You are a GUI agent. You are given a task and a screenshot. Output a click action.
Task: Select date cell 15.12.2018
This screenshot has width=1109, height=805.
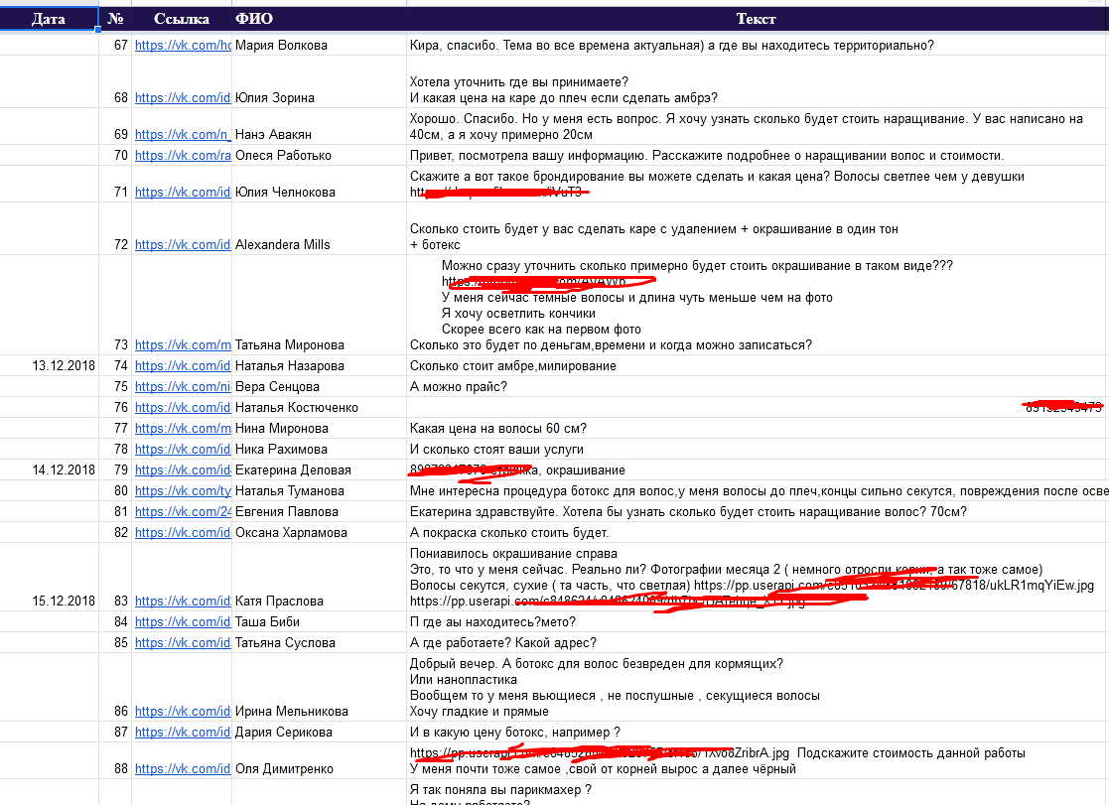[50, 578]
